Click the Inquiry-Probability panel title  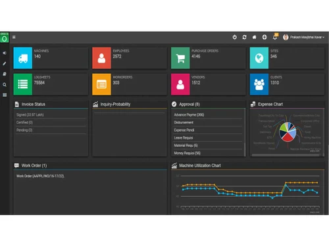[115, 104]
